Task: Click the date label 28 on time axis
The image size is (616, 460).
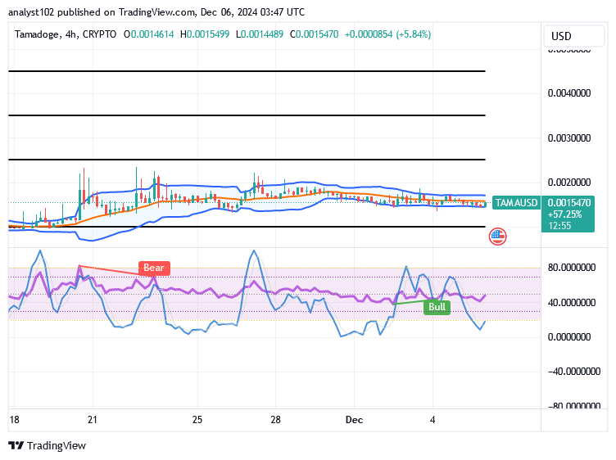Action: point(276,420)
